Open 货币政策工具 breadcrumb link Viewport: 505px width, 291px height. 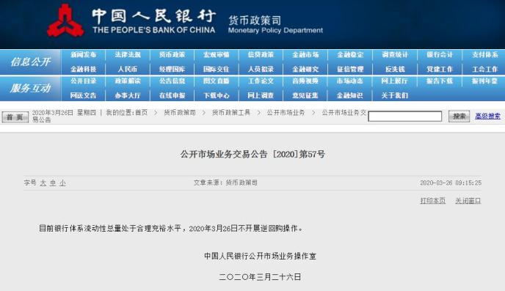[231, 113]
